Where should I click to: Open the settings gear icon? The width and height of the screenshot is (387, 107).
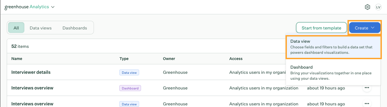click(367, 7)
